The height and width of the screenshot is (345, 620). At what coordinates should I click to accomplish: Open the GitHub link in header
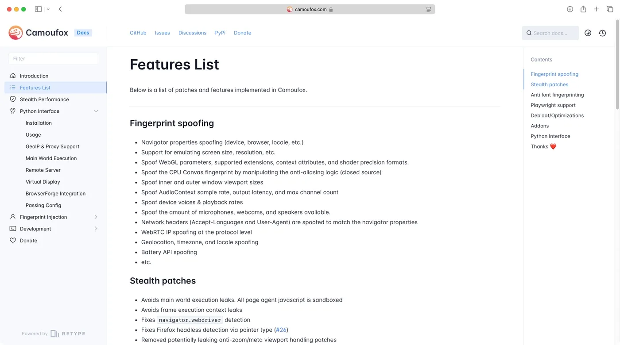pos(138,33)
